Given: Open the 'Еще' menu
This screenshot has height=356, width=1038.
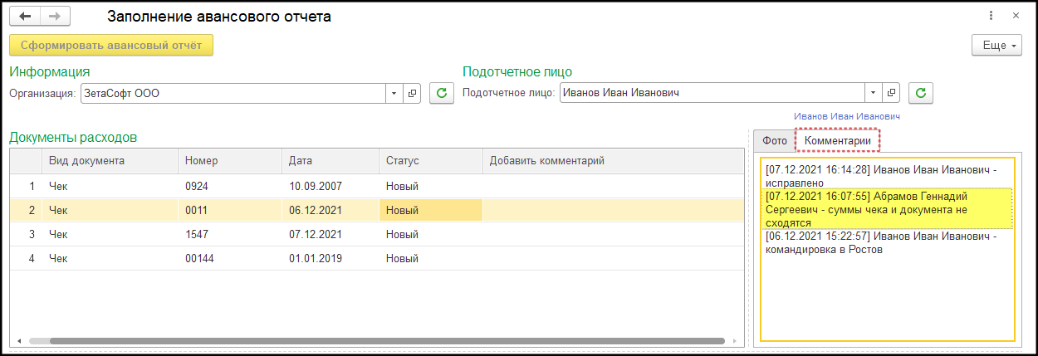Looking at the screenshot, I should pyautogui.click(x=996, y=46).
